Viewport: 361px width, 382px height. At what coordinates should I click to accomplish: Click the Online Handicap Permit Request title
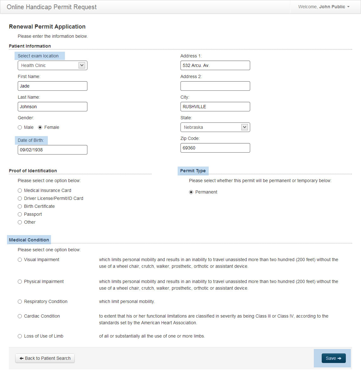click(x=52, y=7)
